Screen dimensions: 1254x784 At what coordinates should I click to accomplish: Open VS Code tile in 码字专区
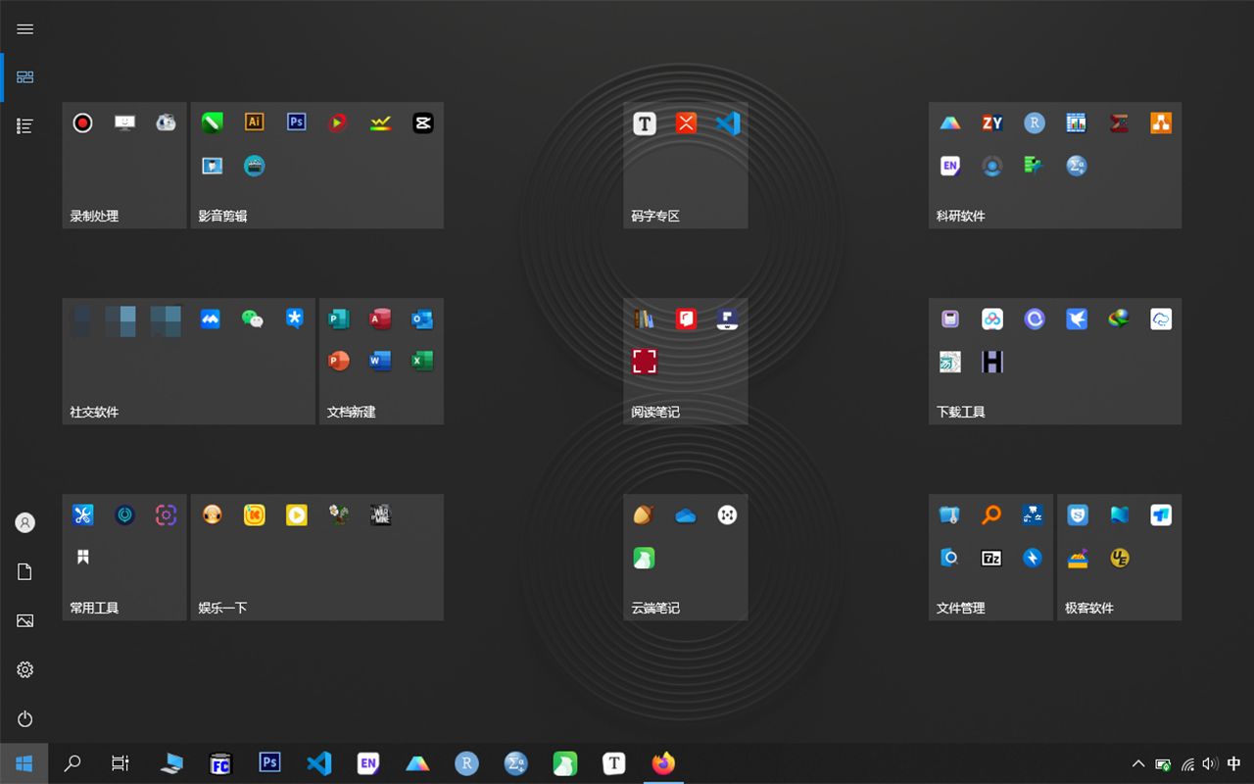click(x=728, y=123)
